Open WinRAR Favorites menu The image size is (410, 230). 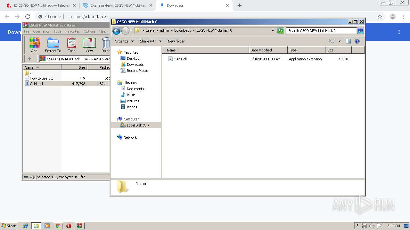pyautogui.click(x=73, y=31)
